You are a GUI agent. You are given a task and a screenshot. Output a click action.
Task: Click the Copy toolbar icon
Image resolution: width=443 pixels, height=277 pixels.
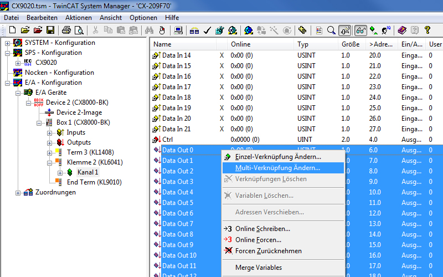(x=108, y=30)
